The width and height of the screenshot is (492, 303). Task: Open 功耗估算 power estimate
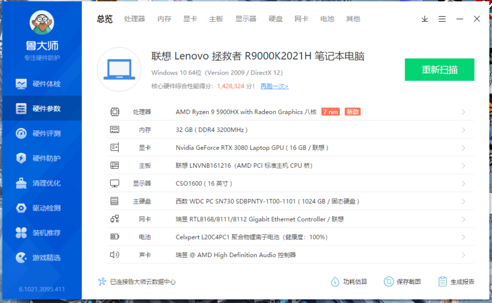(349, 282)
